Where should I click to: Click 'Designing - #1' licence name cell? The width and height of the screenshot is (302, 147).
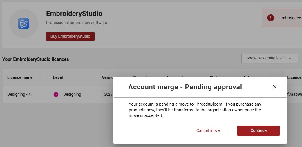coord(20,94)
